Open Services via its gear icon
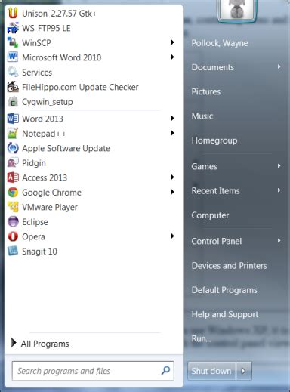The image size is (290, 392). (13, 73)
